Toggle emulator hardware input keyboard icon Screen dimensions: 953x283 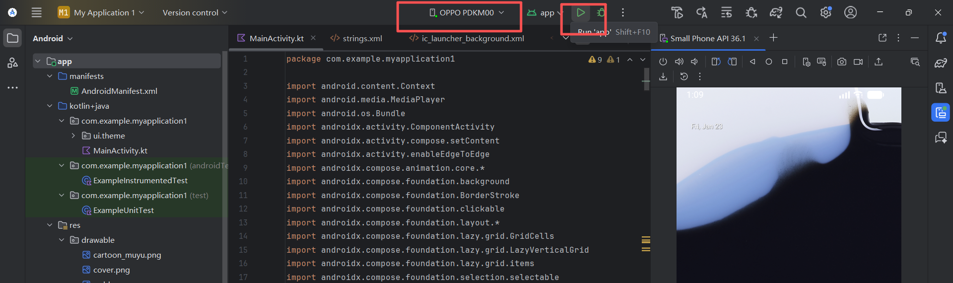click(x=821, y=62)
